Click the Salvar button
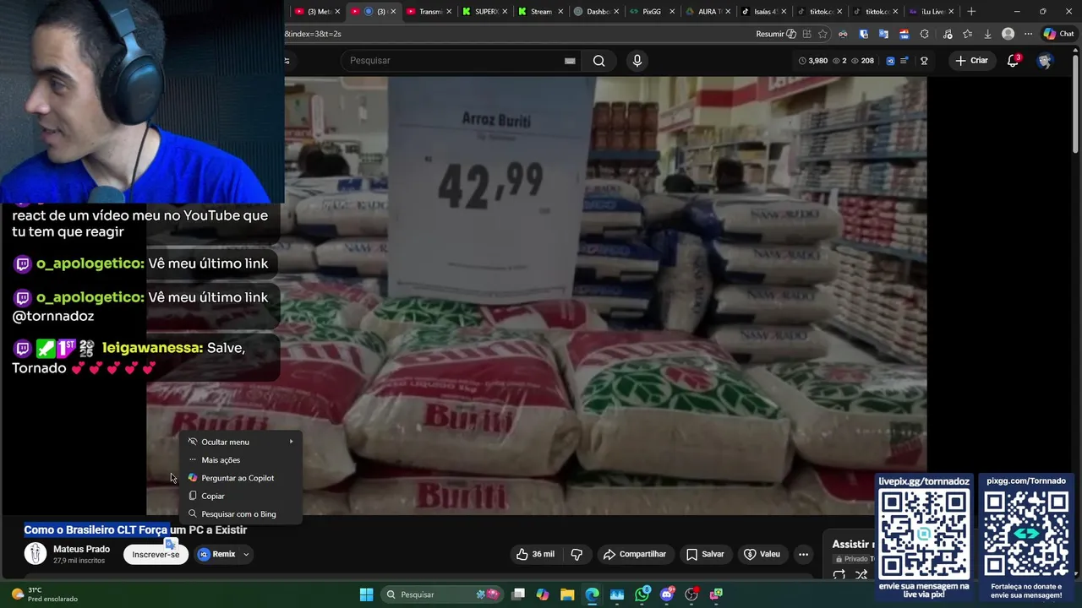 [705, 554]
